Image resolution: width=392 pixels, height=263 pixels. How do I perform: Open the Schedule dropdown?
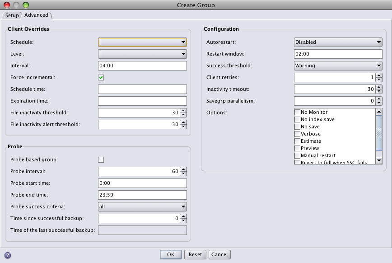click(x=142, y=42)
